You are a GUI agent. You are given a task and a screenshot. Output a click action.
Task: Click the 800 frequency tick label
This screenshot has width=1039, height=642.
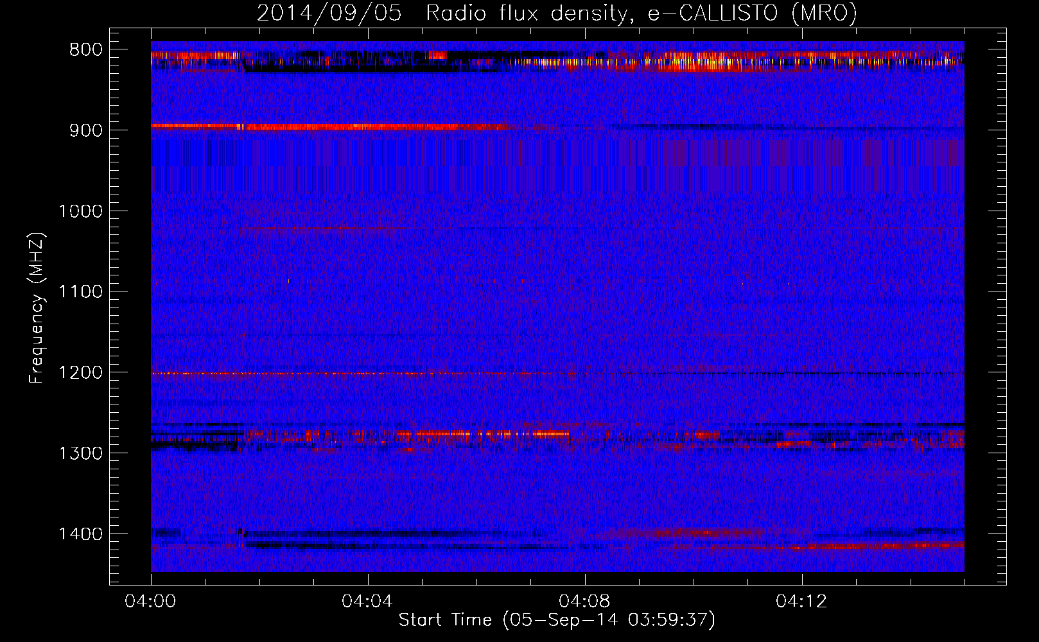tap(86, 50)
